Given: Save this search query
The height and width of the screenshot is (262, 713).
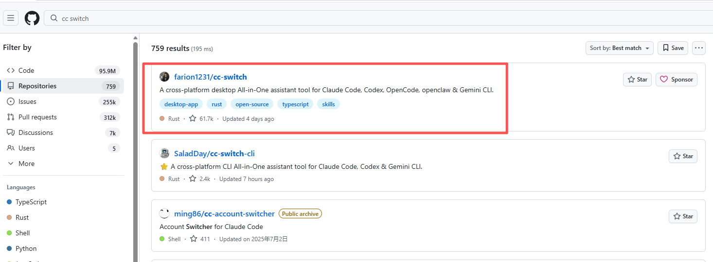Looking at the screenshot, I should tap(673, 48).
